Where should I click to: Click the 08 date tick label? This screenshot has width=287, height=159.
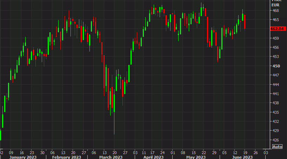pos(183,153)
